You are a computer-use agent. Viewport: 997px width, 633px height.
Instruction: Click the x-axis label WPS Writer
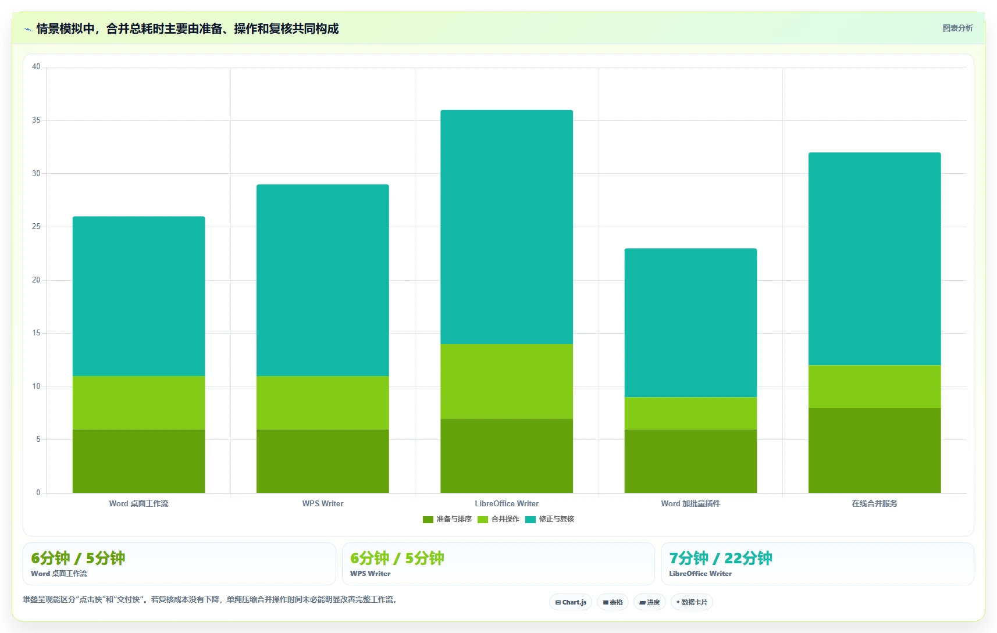pos(322,503)
